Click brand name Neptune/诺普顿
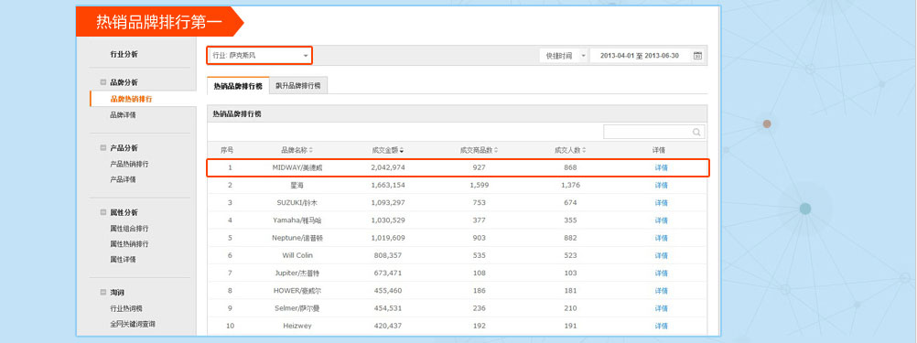The width and height of the screenshot is (917, 343). (297, 238)
